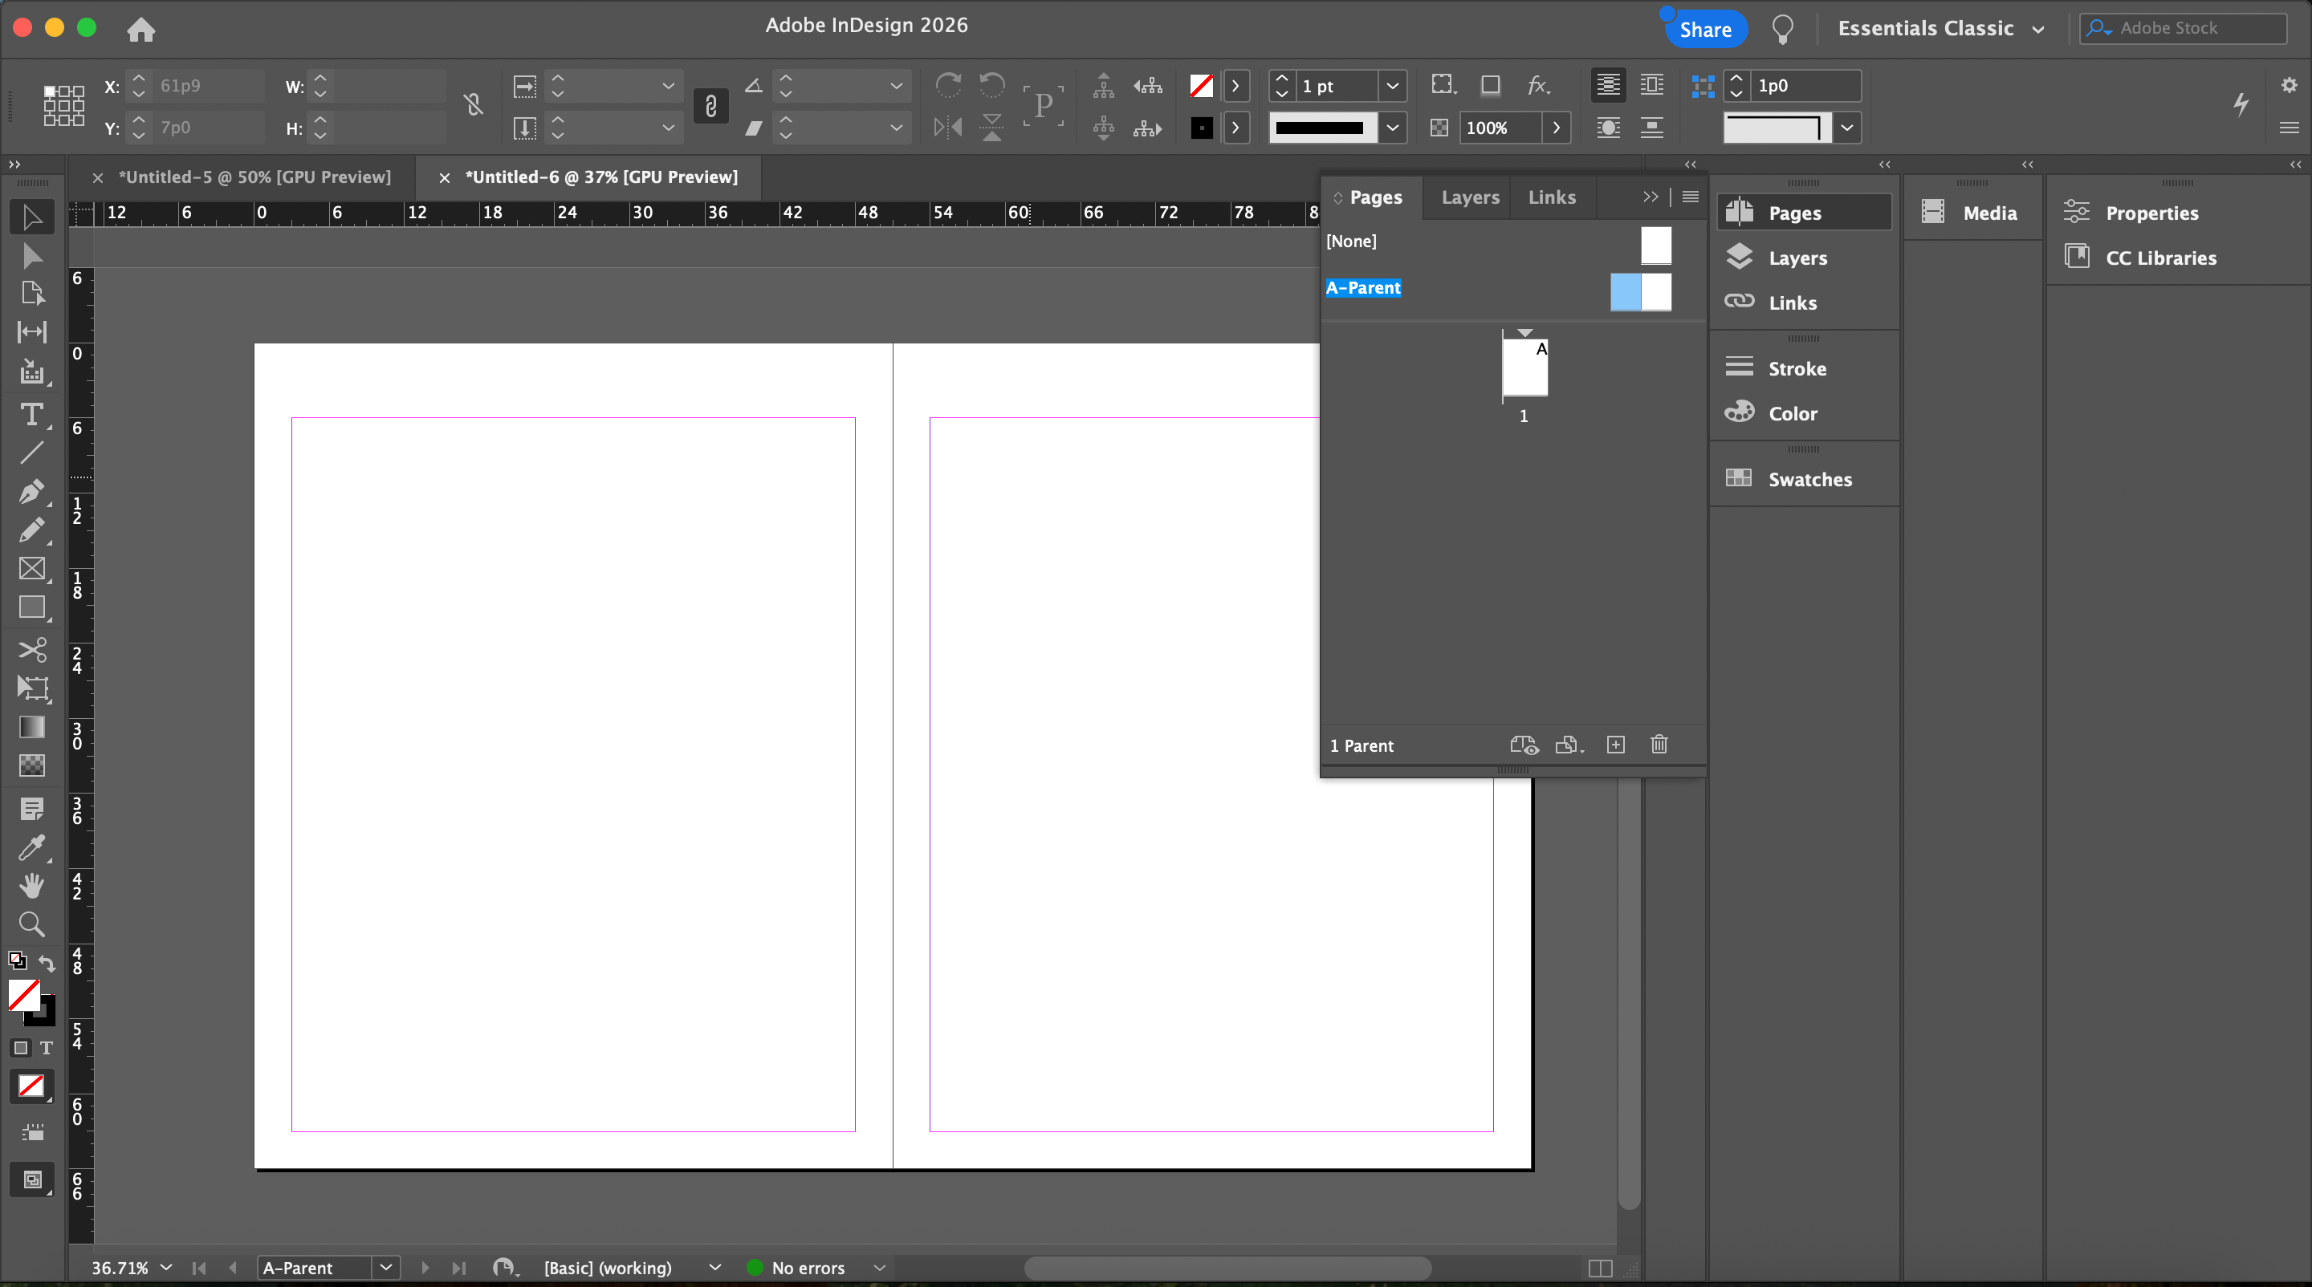Swap fill and stroke colors

(x=47, y=963)
